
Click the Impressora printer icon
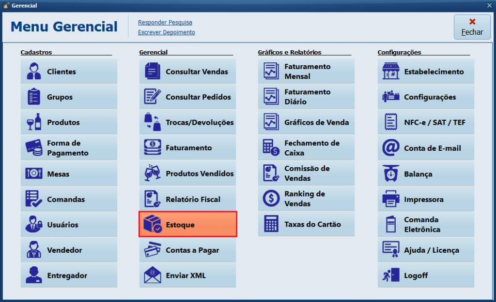[391, 199]
